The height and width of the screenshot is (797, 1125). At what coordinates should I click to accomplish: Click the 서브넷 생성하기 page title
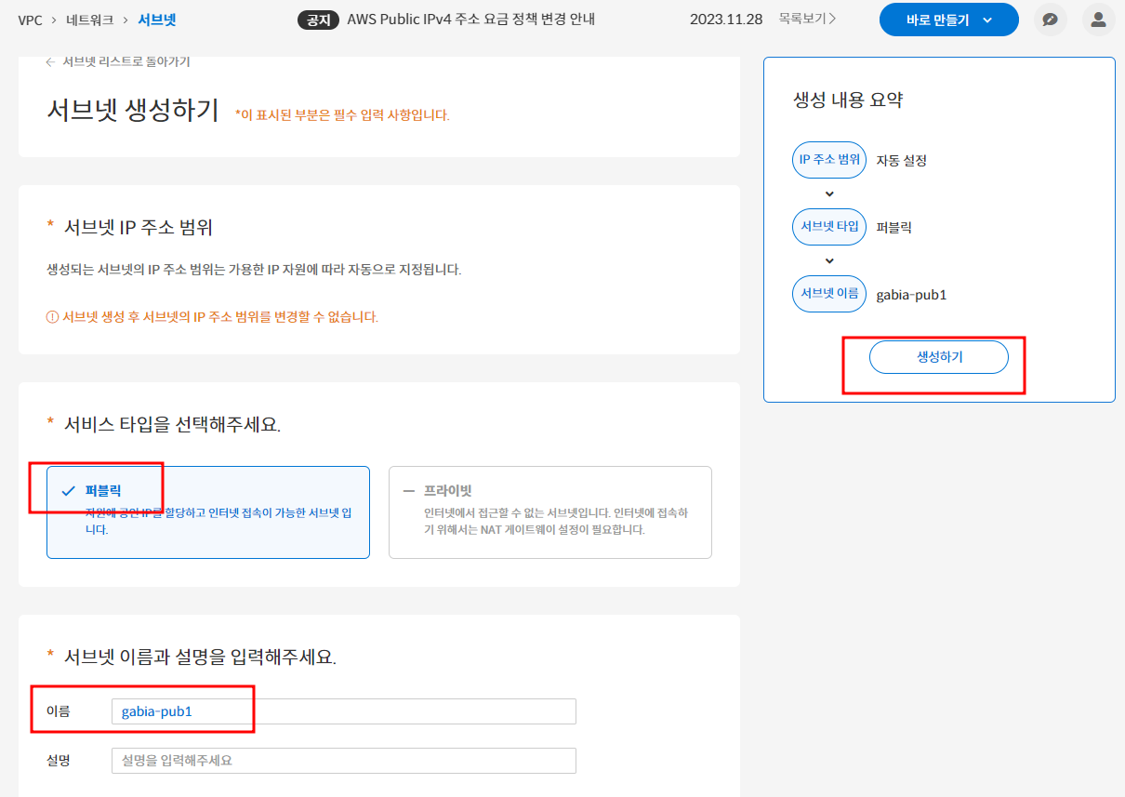(x=133, y=111)
